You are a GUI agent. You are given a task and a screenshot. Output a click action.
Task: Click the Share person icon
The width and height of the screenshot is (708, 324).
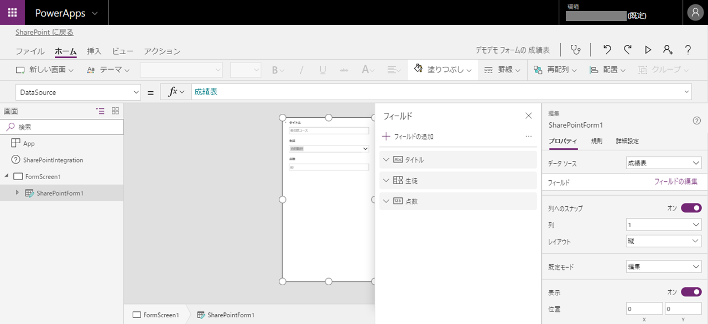pos(668,50)
